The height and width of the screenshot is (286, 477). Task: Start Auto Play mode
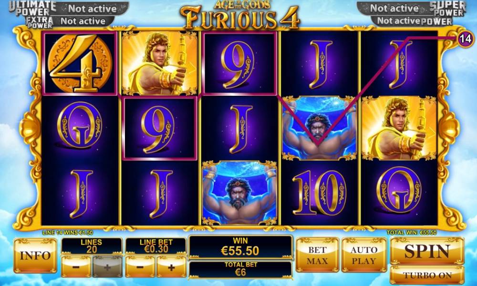pos(364,255)
